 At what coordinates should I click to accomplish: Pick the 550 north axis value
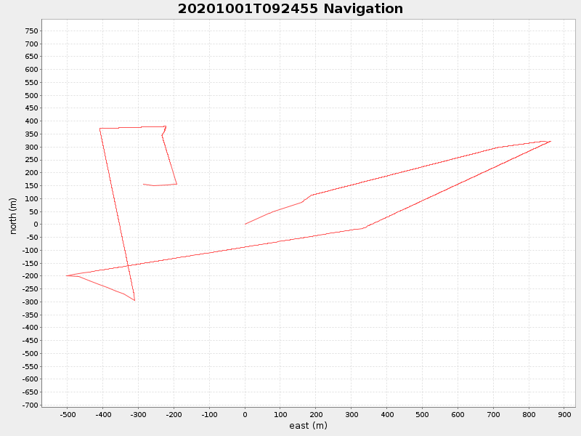click(x=31, y=82)
